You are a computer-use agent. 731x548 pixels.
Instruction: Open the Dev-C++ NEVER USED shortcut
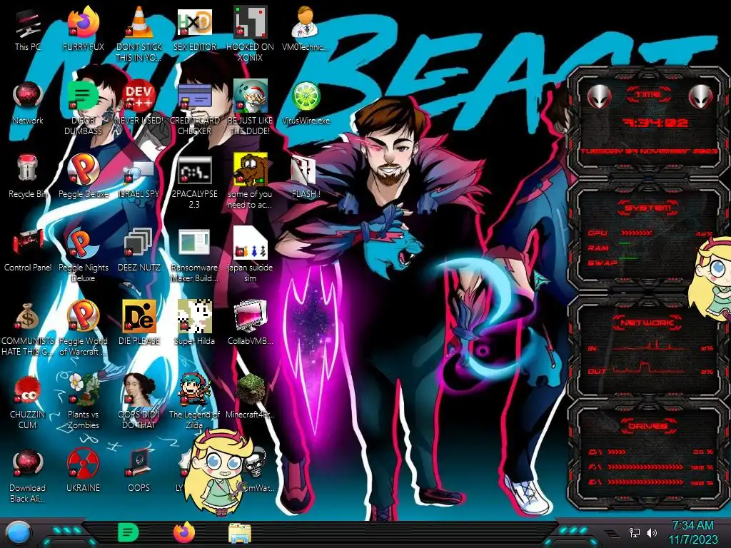point(139,103)
